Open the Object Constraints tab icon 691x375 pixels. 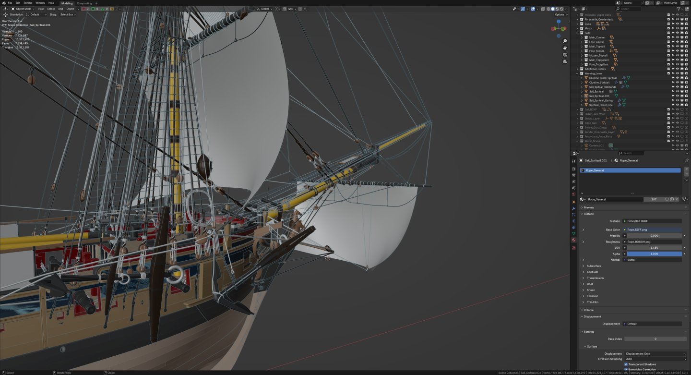coord(573,227)
